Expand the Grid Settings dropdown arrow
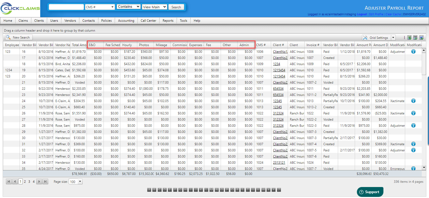The image size is (429, 198). 393,38
